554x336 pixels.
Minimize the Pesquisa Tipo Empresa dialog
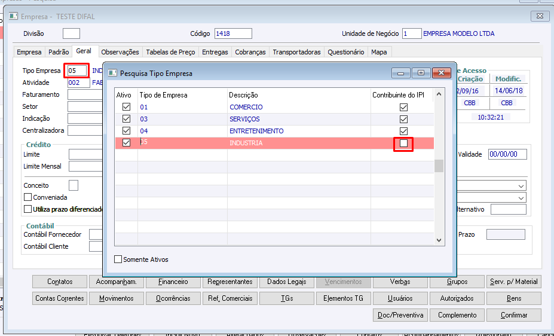[x=400, y=73]
